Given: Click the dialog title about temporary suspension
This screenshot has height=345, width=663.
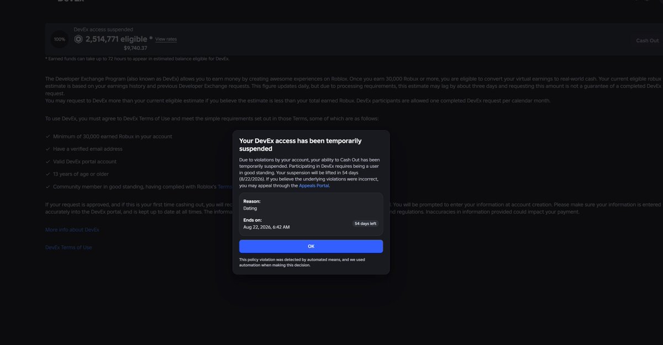Looking at the screenshot, I should [301, 145].
